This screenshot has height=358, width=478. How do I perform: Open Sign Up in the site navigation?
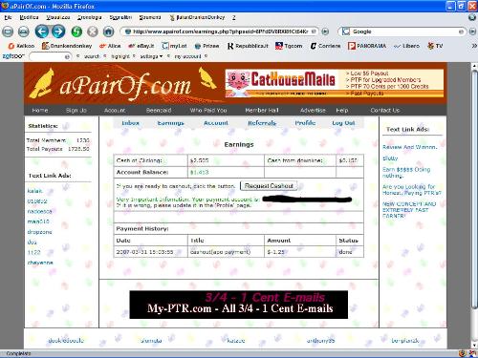[76, 110]
